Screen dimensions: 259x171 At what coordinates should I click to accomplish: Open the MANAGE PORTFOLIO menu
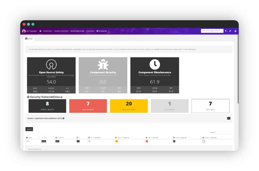[x=61, y=31]
